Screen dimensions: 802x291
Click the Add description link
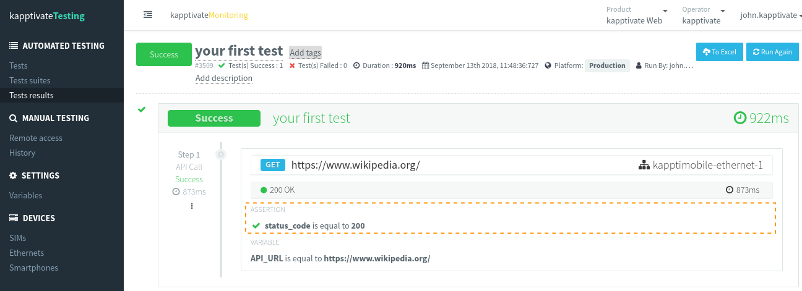click(224, 78)
